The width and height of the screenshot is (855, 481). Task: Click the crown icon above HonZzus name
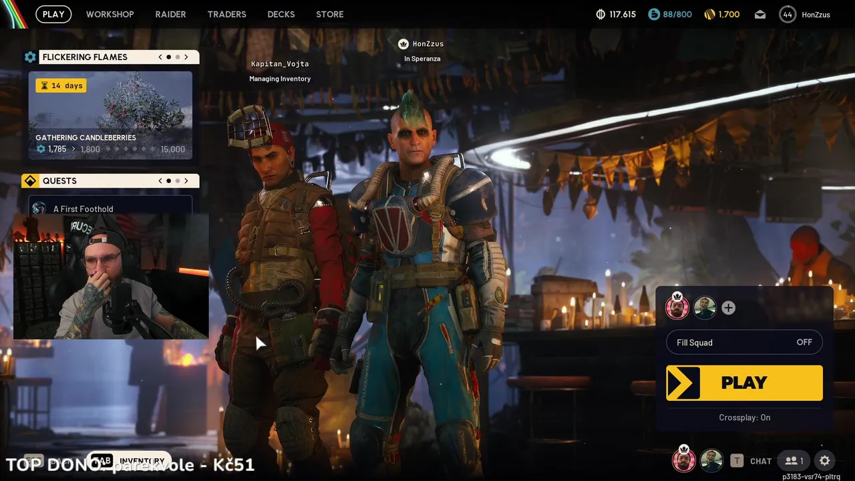click(x=403, y=44)
